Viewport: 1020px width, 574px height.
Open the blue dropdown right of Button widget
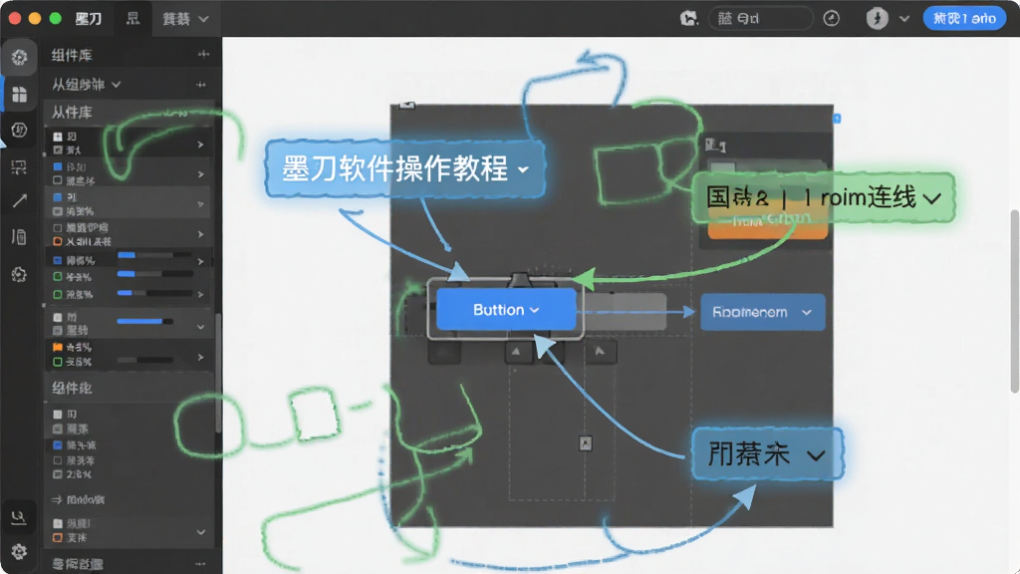762,312
